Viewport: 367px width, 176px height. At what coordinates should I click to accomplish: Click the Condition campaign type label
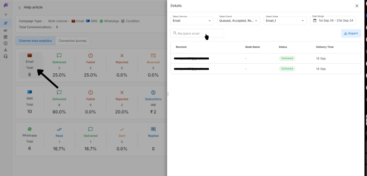(x=133, y=21)
